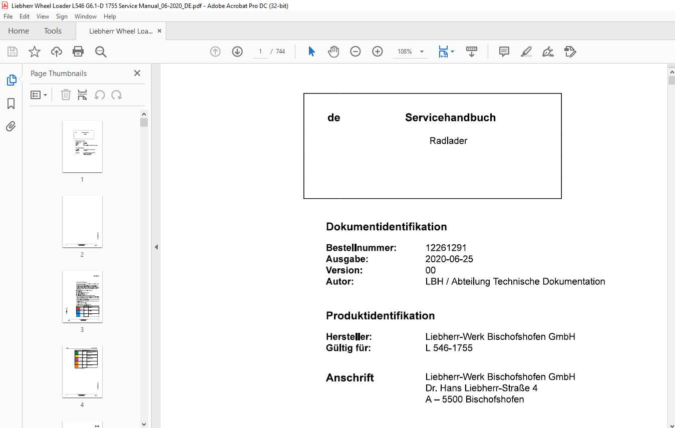
Task: Zoom in with the plus circle button
Action: (x=378, y=52)
